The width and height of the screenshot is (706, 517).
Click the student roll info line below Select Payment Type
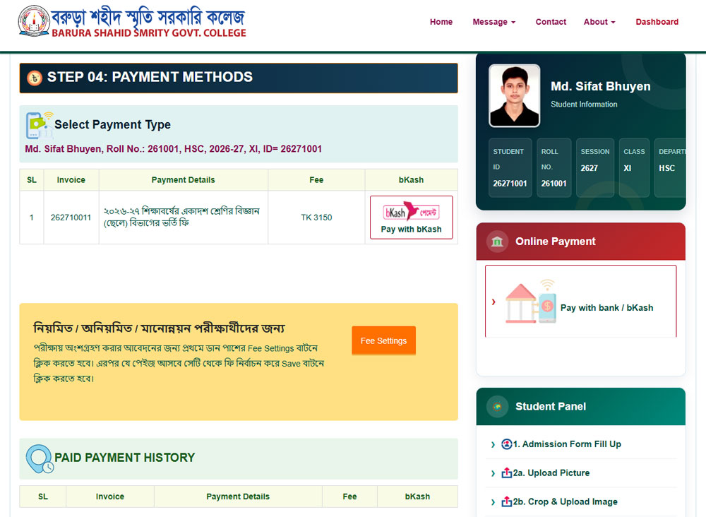[174, 148]
